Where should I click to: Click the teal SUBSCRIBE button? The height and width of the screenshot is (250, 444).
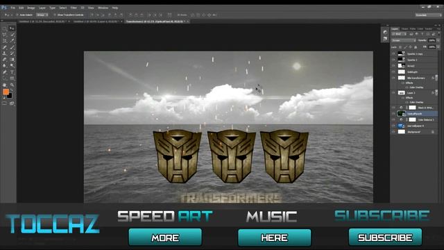coord(385,237)
